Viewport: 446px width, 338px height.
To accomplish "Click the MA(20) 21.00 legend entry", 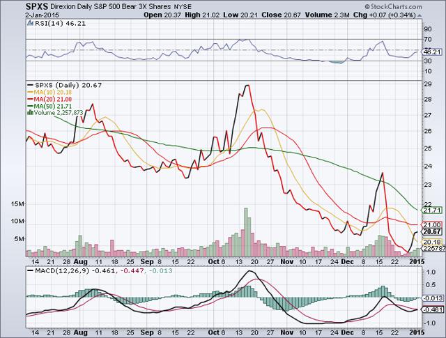I will point(53,99).
